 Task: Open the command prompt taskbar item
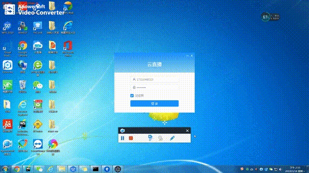coord(96,169)
